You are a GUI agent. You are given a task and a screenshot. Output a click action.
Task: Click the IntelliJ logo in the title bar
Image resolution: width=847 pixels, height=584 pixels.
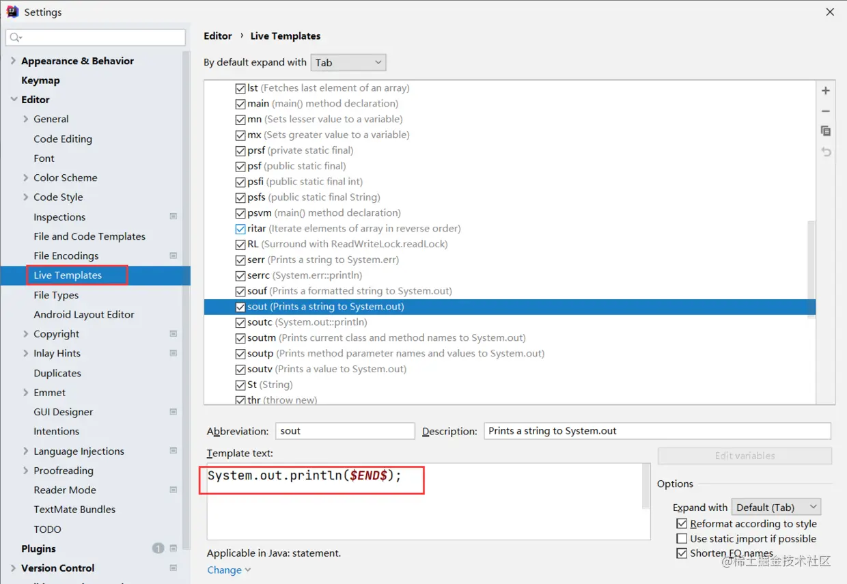12,12
